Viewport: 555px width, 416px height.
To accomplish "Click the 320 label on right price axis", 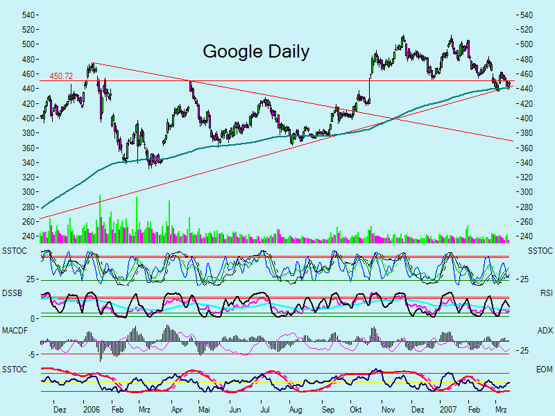I will [x=527, y=177].
